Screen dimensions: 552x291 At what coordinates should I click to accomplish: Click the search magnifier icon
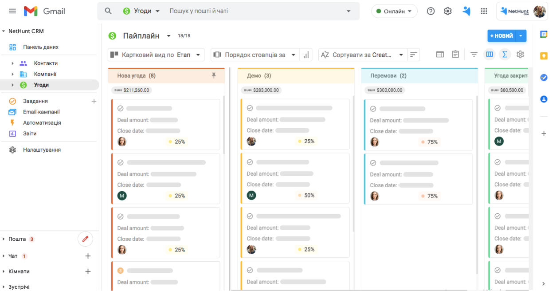pyautogui.click(x=108, y=11)
